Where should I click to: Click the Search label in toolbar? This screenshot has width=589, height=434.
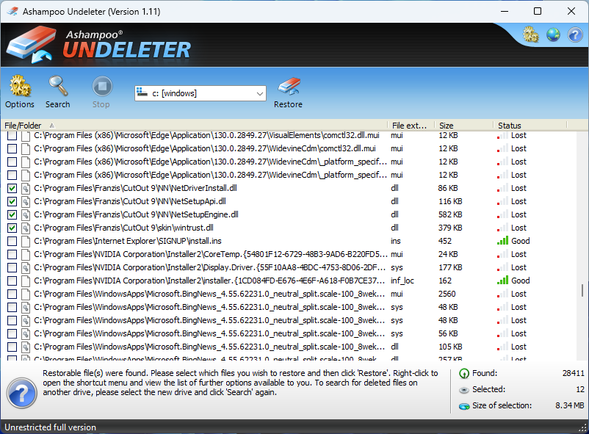pyautogui.click(x=58, y=104)
